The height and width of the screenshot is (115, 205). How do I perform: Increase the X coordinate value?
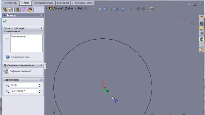[40, 84]
